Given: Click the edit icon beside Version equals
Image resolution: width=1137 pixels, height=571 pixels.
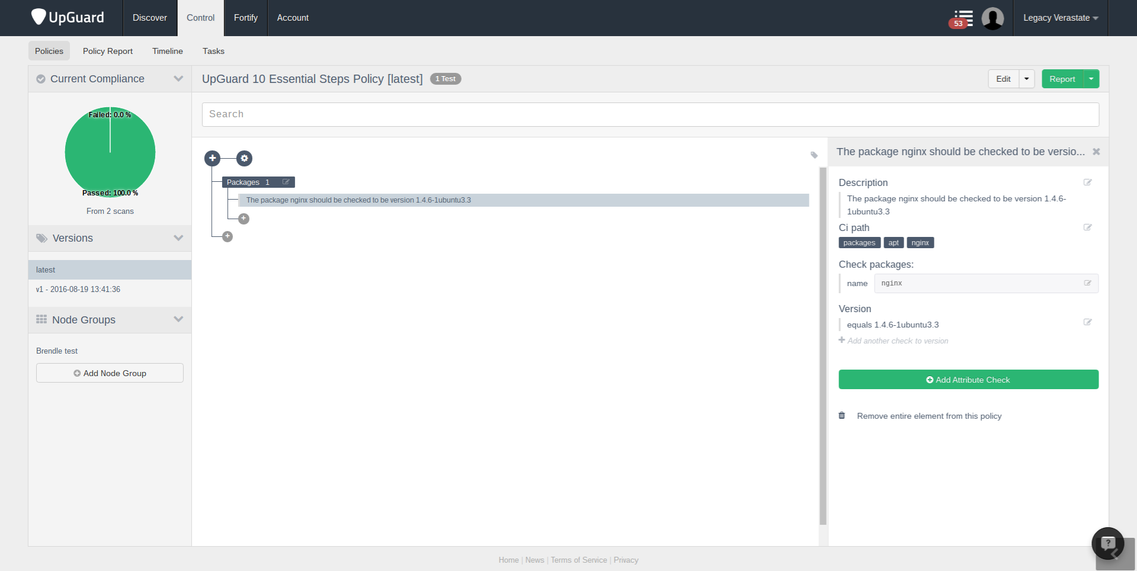Looking at the screenshot, I should (1087, 322).
